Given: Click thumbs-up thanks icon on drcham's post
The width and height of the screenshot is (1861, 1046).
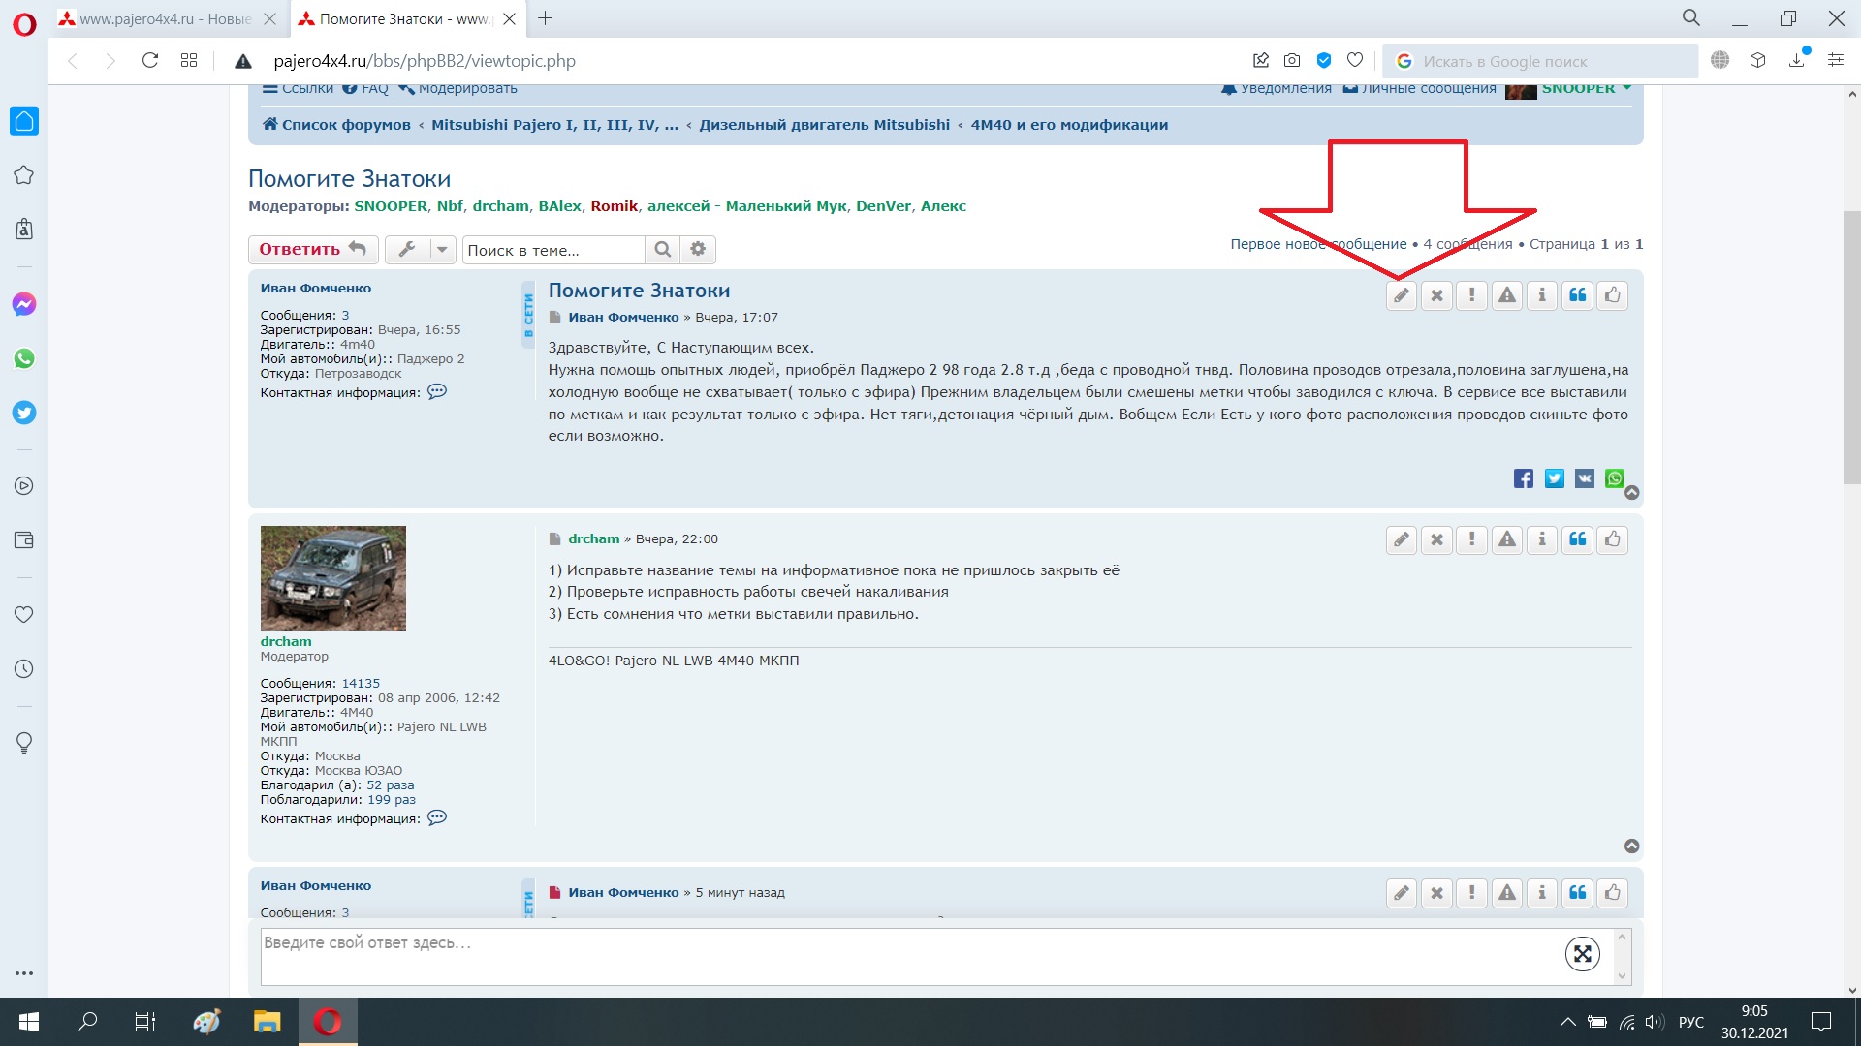Looking at the screenshot, I should coord(1612,539).
